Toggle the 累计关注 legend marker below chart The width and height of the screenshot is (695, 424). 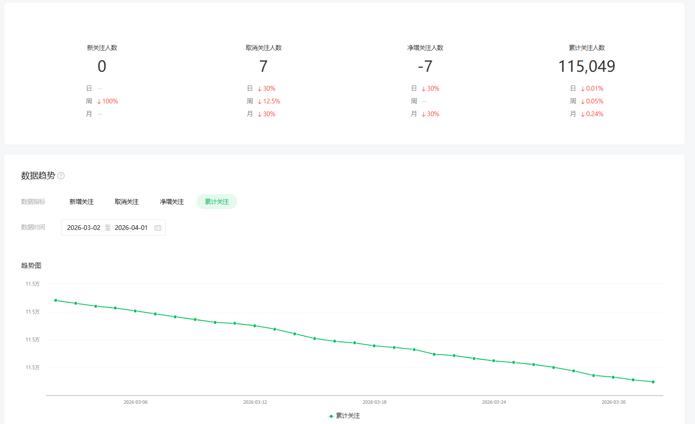(331, 416)
